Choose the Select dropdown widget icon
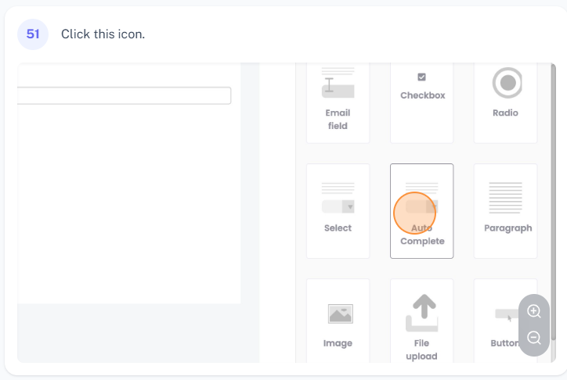The width and height of the screenshot is (567, 380). click(338, 199)
